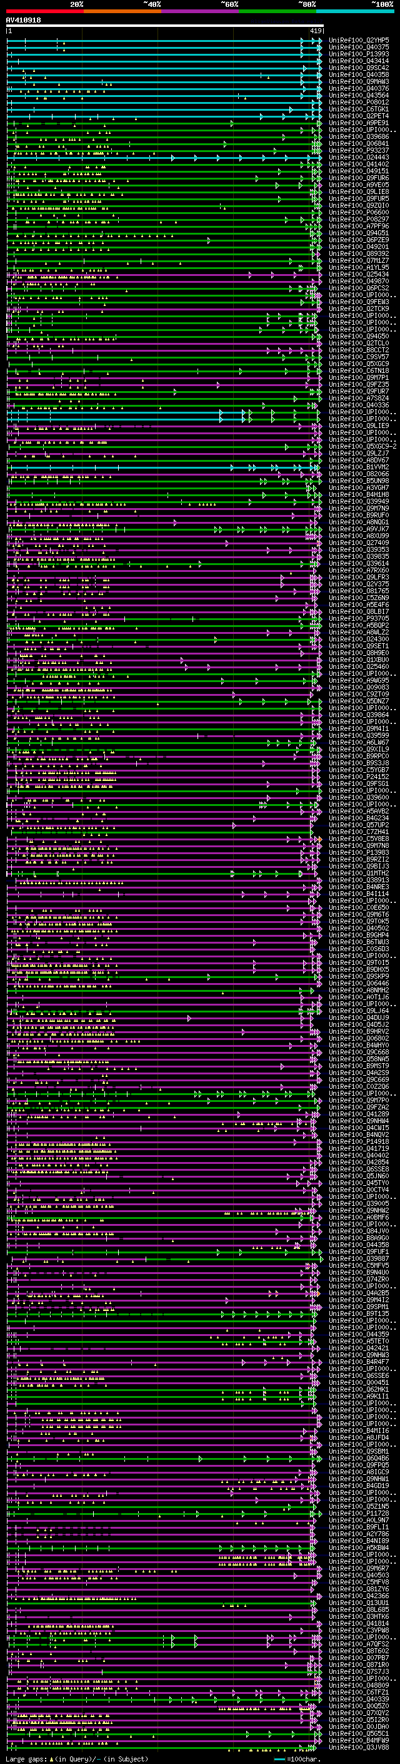The width and height of the screenshot is (400, 1764).
Task: Open hit UniRef100_P06600
Action: tap(359, 212)
